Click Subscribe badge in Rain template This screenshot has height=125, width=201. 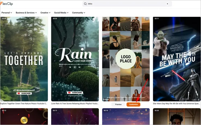[75, 92]
